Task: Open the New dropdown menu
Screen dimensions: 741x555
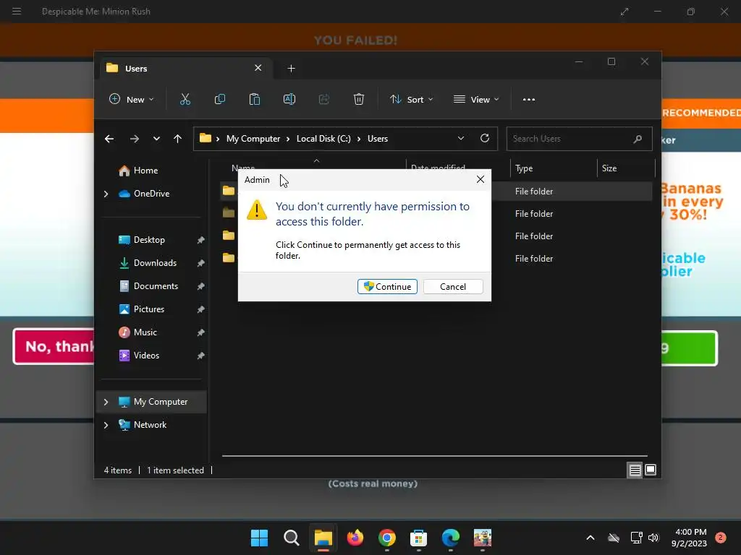Action: tap(132, 99)
